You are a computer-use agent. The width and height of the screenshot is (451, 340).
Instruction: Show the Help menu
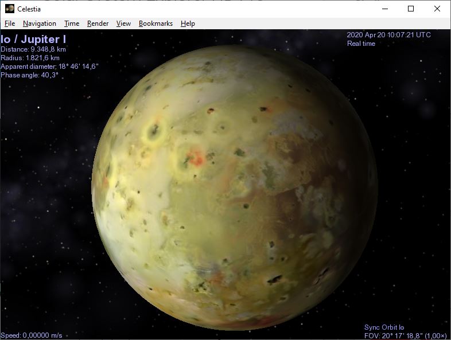pyautogui.click(x=188, y=24)
